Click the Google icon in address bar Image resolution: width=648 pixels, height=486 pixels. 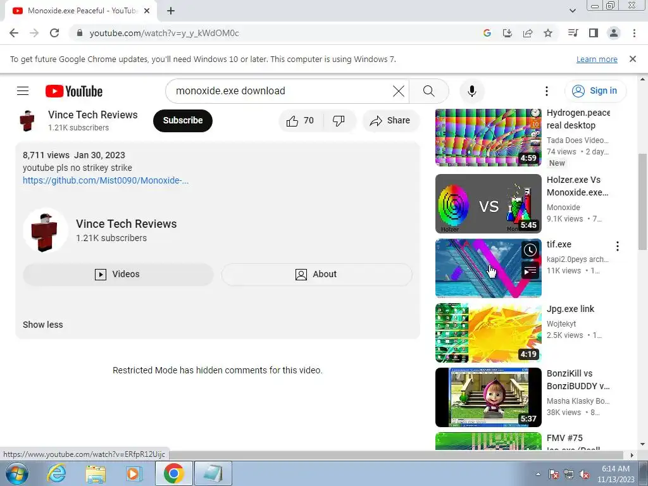pos(487,33)
